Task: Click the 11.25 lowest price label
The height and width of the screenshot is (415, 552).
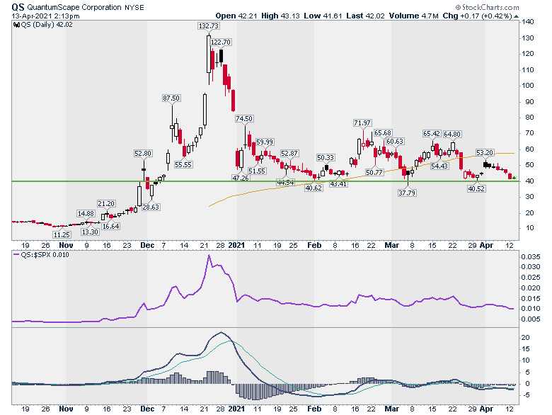Action: coord(62,234)
